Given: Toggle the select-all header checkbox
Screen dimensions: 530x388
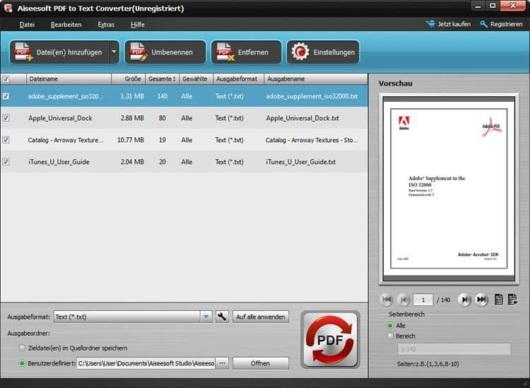Looking at the screenshot, I should pos(6,79).
